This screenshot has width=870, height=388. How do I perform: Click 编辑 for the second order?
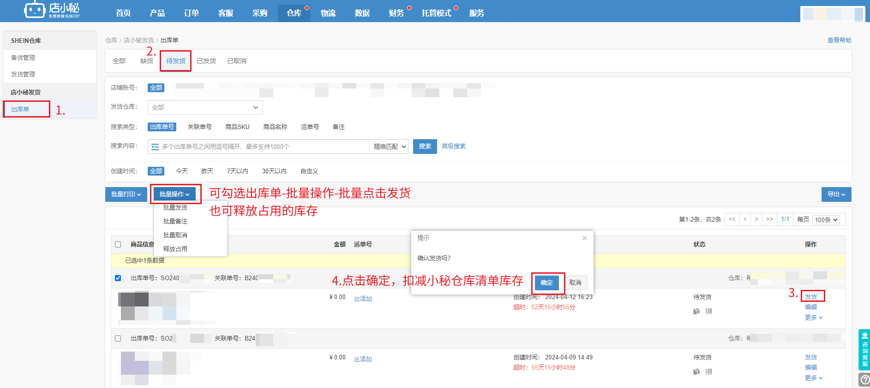click(x=811, y=367)
